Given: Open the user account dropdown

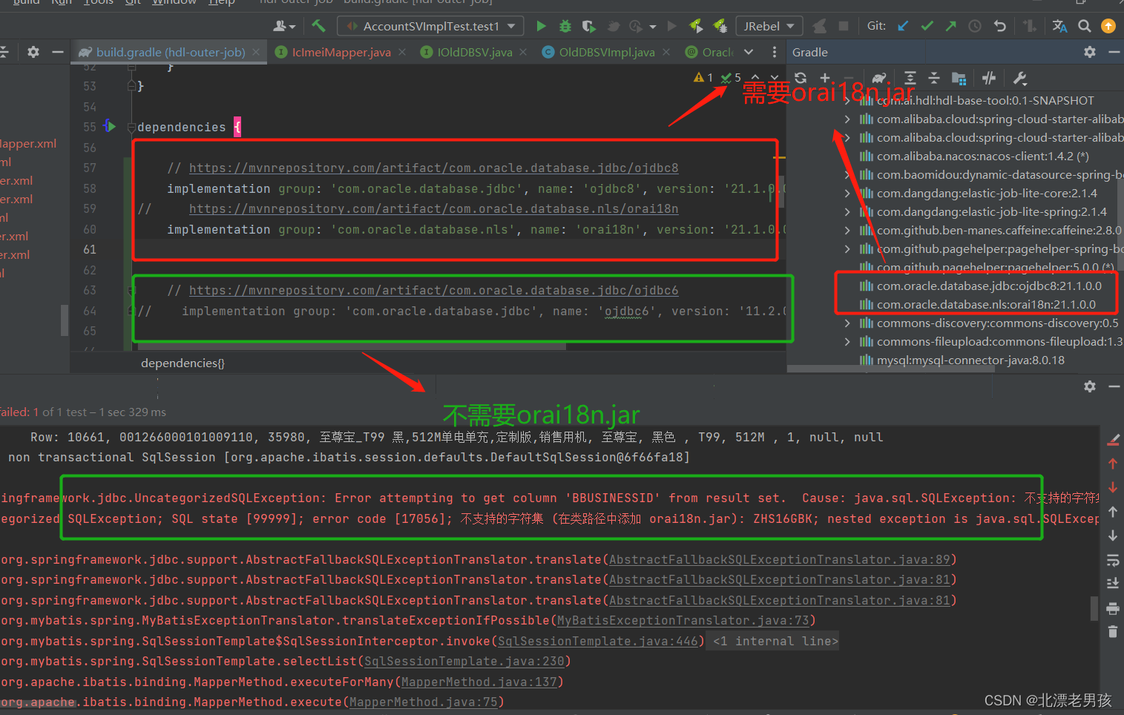Looking at the screenshot, I should tap(284, 26).
